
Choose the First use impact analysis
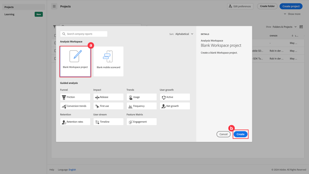(x=108, y=106)
